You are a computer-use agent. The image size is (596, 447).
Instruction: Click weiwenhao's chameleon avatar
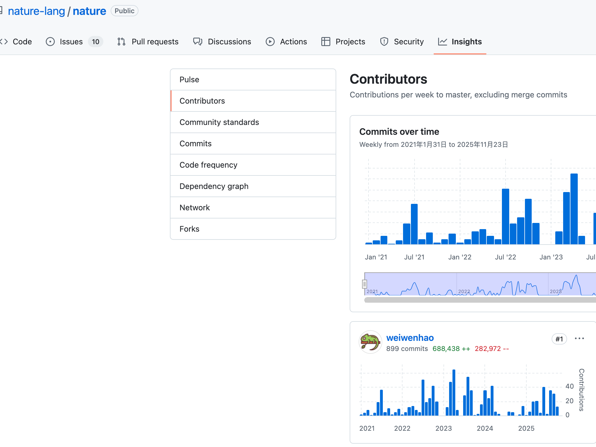point(370,342)
